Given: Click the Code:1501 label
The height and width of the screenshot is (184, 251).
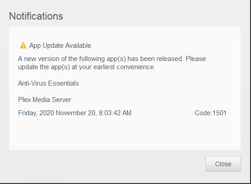Looking at the screenshot, I should coord(211,113).
